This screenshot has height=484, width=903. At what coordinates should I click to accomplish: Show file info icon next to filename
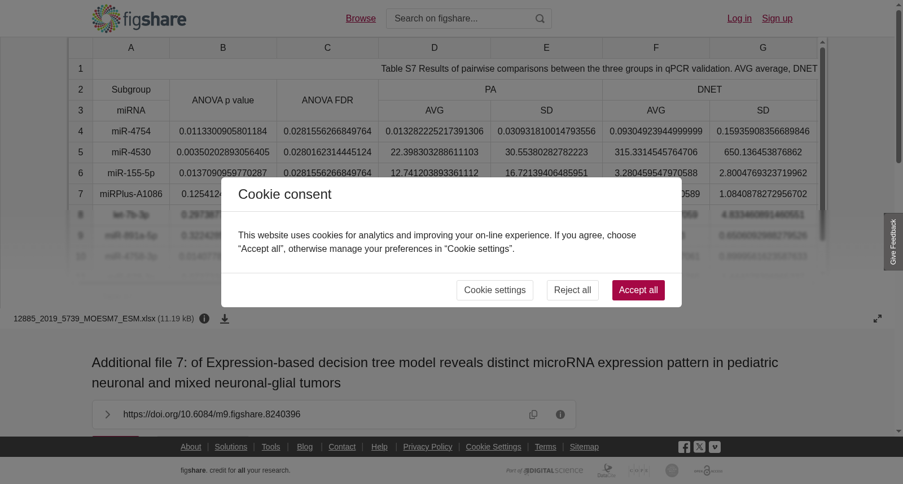pyautogui.click(x=204, y=319)
